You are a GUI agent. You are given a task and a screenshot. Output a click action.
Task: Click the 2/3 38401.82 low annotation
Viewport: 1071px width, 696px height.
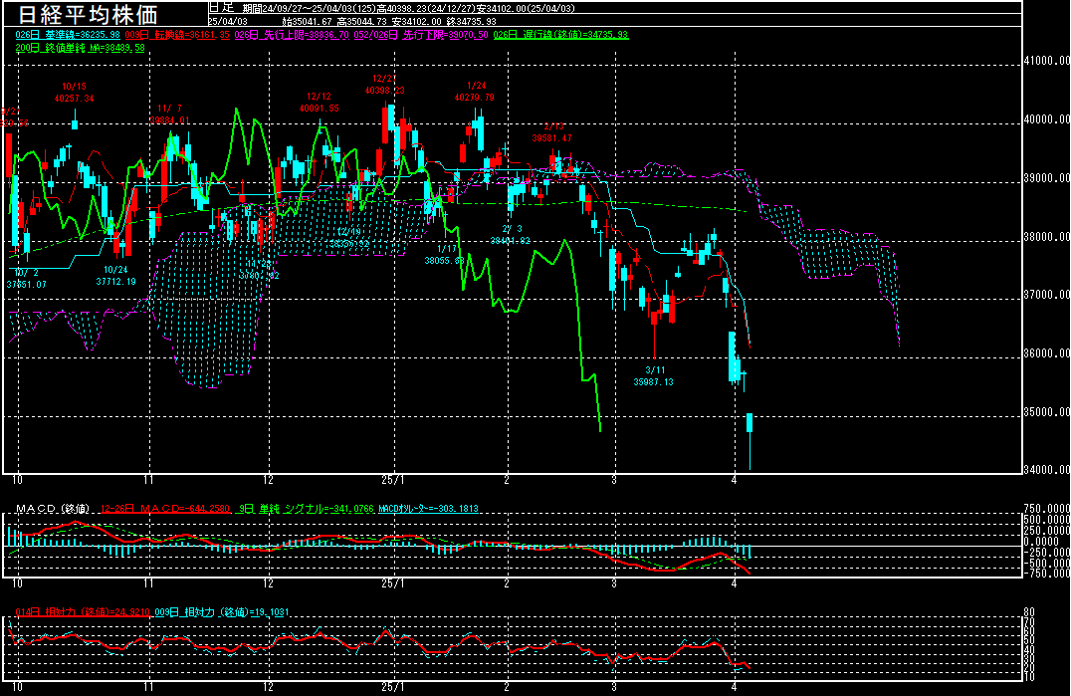click(x=511, y=235)
